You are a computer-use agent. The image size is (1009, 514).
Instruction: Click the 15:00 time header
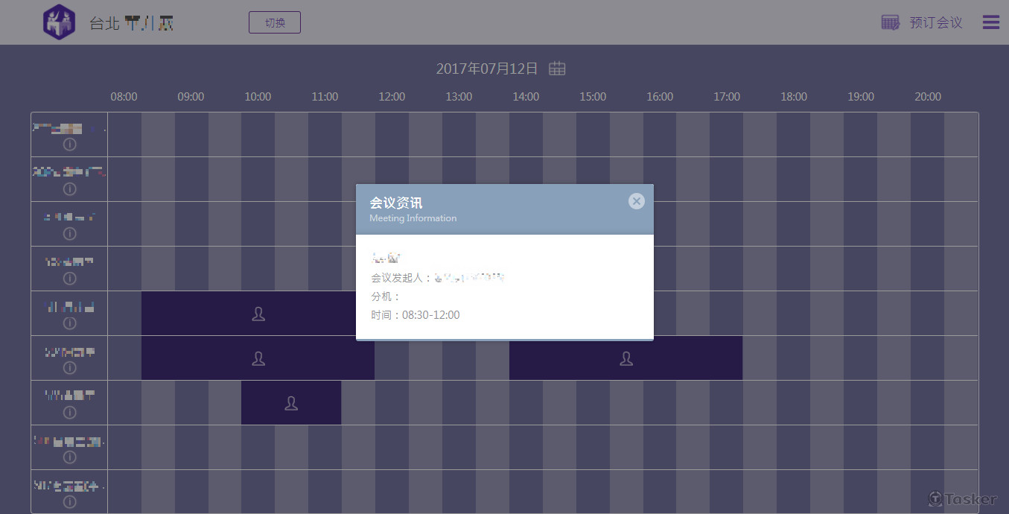click(593, 97)
